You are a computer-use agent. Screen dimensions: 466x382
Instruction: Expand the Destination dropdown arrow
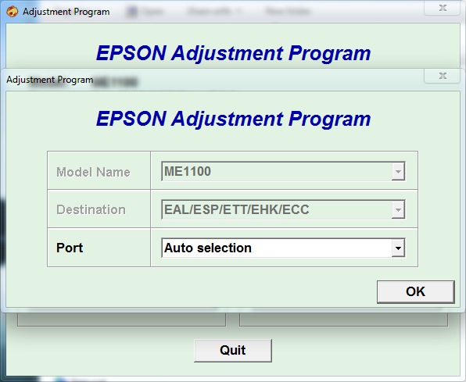click(398, 209)
